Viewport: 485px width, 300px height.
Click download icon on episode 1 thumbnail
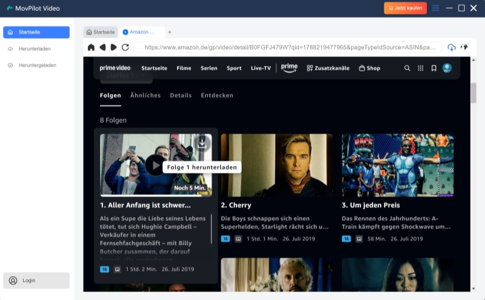click(x=202, y=143)
